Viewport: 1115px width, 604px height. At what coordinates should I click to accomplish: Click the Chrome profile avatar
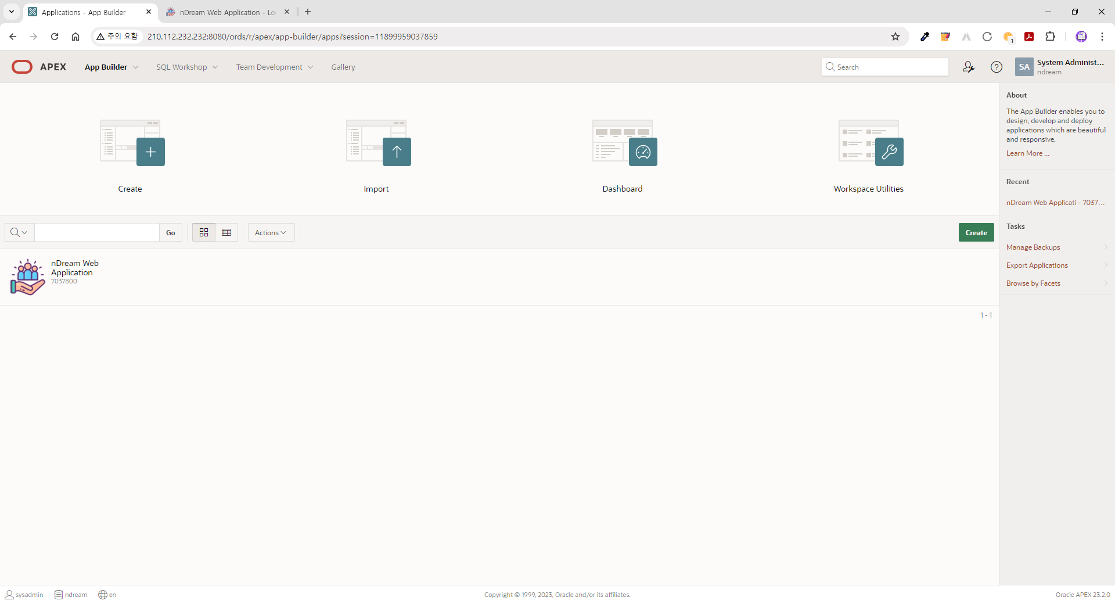pos(1081,37)
